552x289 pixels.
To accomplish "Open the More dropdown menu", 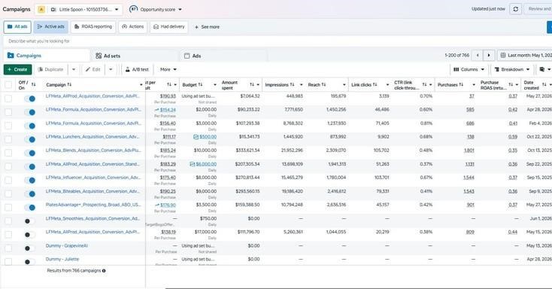I will tap(168, 69).
